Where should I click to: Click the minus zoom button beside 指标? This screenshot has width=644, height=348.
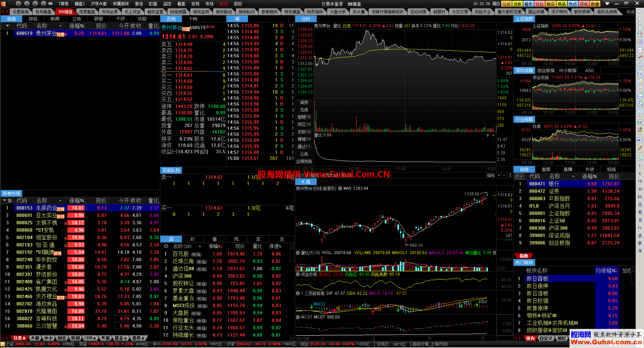point(504,175)
